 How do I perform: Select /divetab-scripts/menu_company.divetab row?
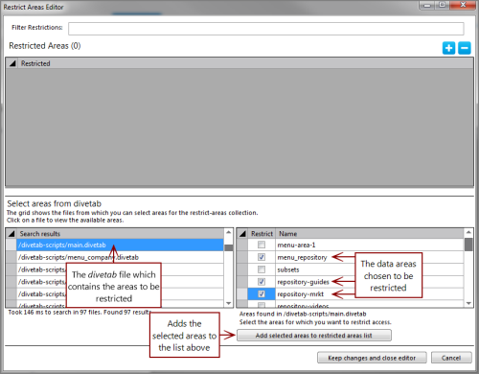pos(120,257)
